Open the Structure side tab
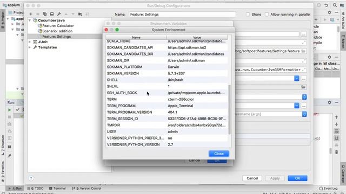The image size is (346, 194). tap(3, 145)
